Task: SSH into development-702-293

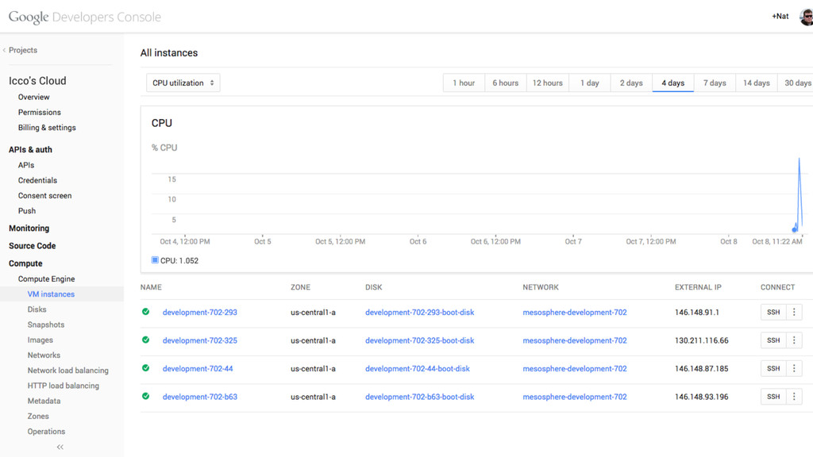Action: 773,312
